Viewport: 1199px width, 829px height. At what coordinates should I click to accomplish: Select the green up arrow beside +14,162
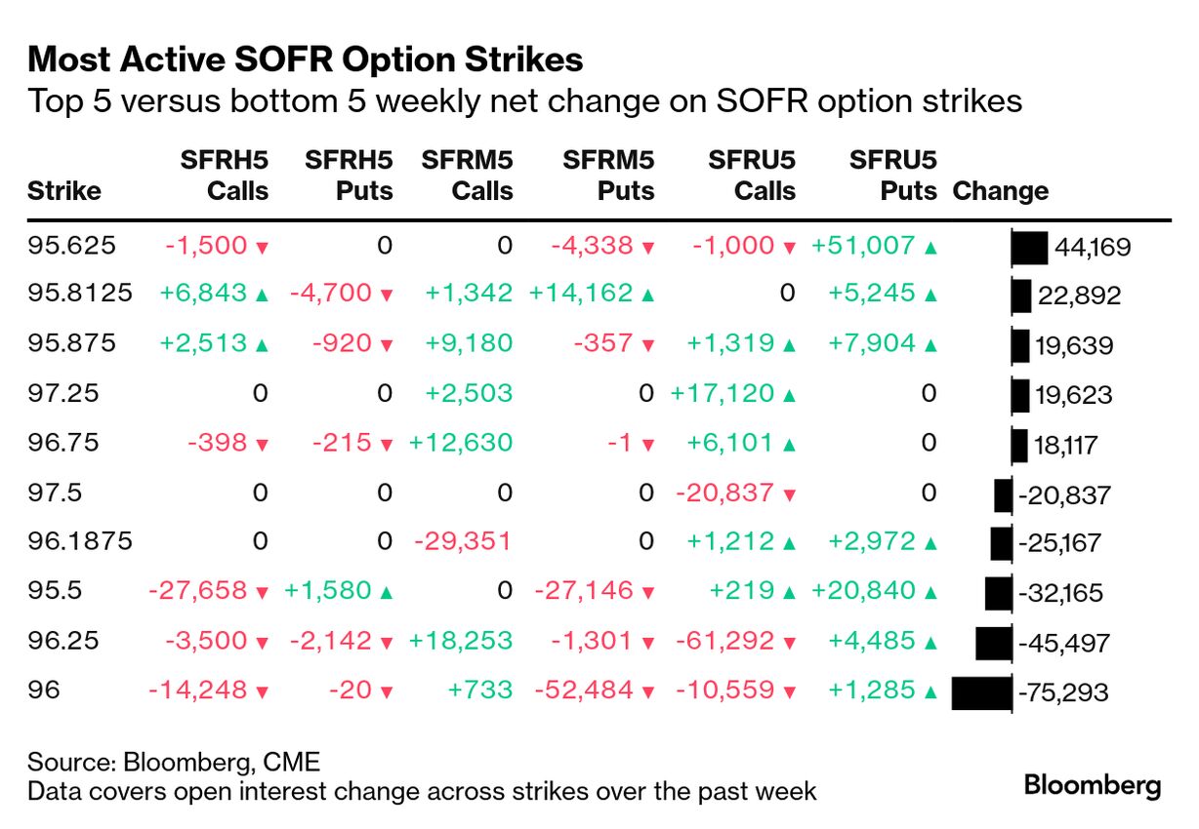pos(647,296)
